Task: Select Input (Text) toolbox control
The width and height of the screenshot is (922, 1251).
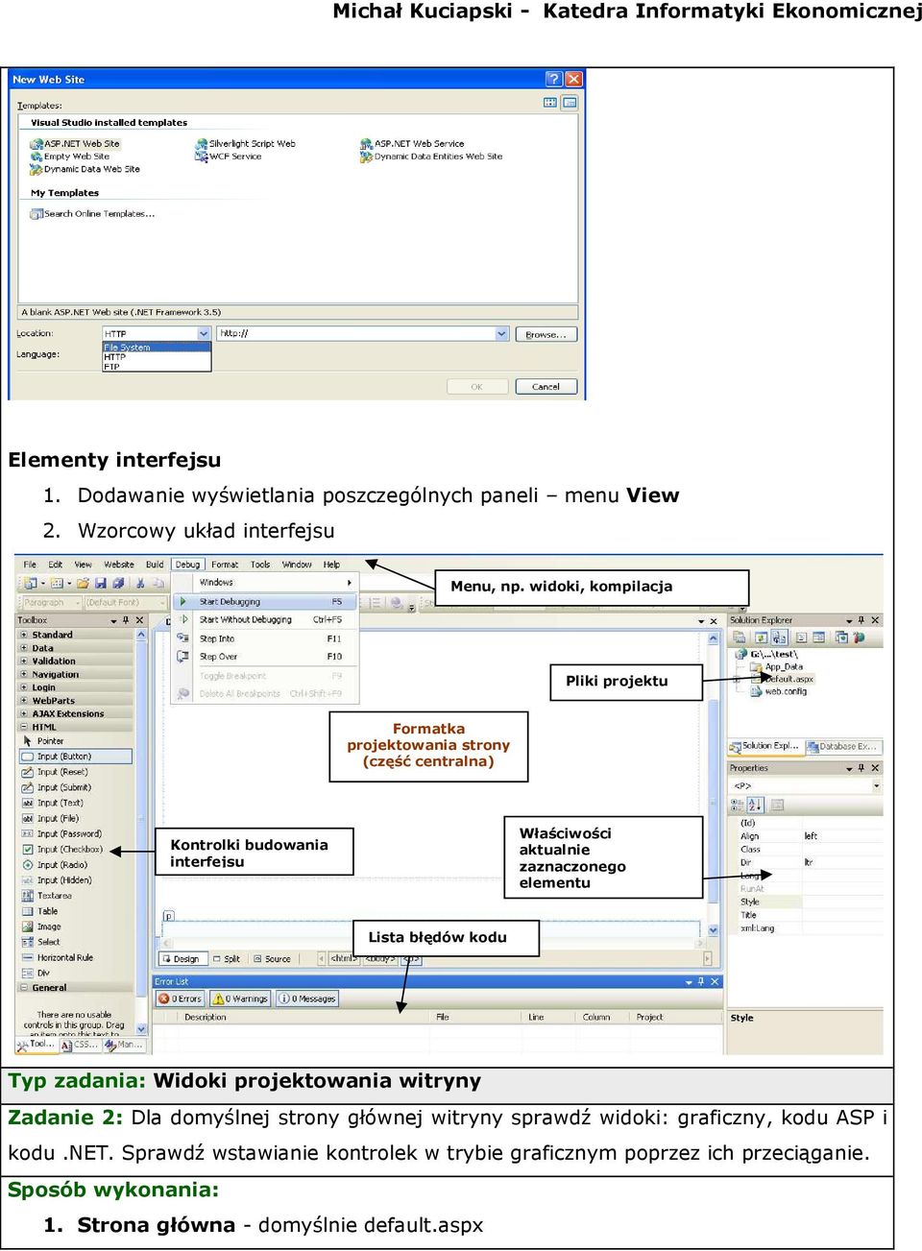Action: [76, 803]
